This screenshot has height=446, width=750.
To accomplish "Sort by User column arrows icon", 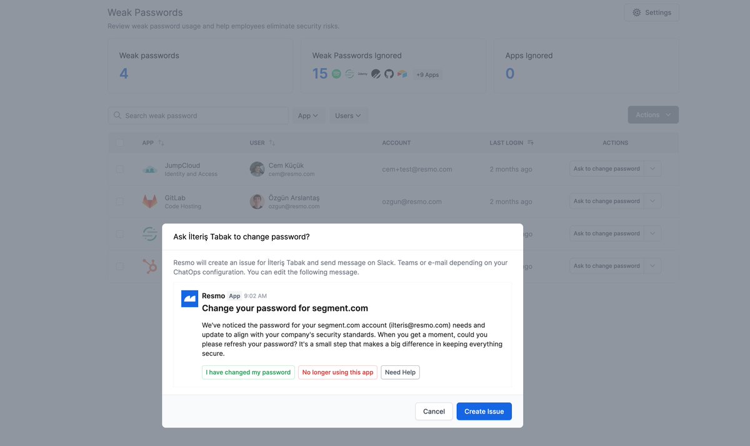I will coord(272,143).
